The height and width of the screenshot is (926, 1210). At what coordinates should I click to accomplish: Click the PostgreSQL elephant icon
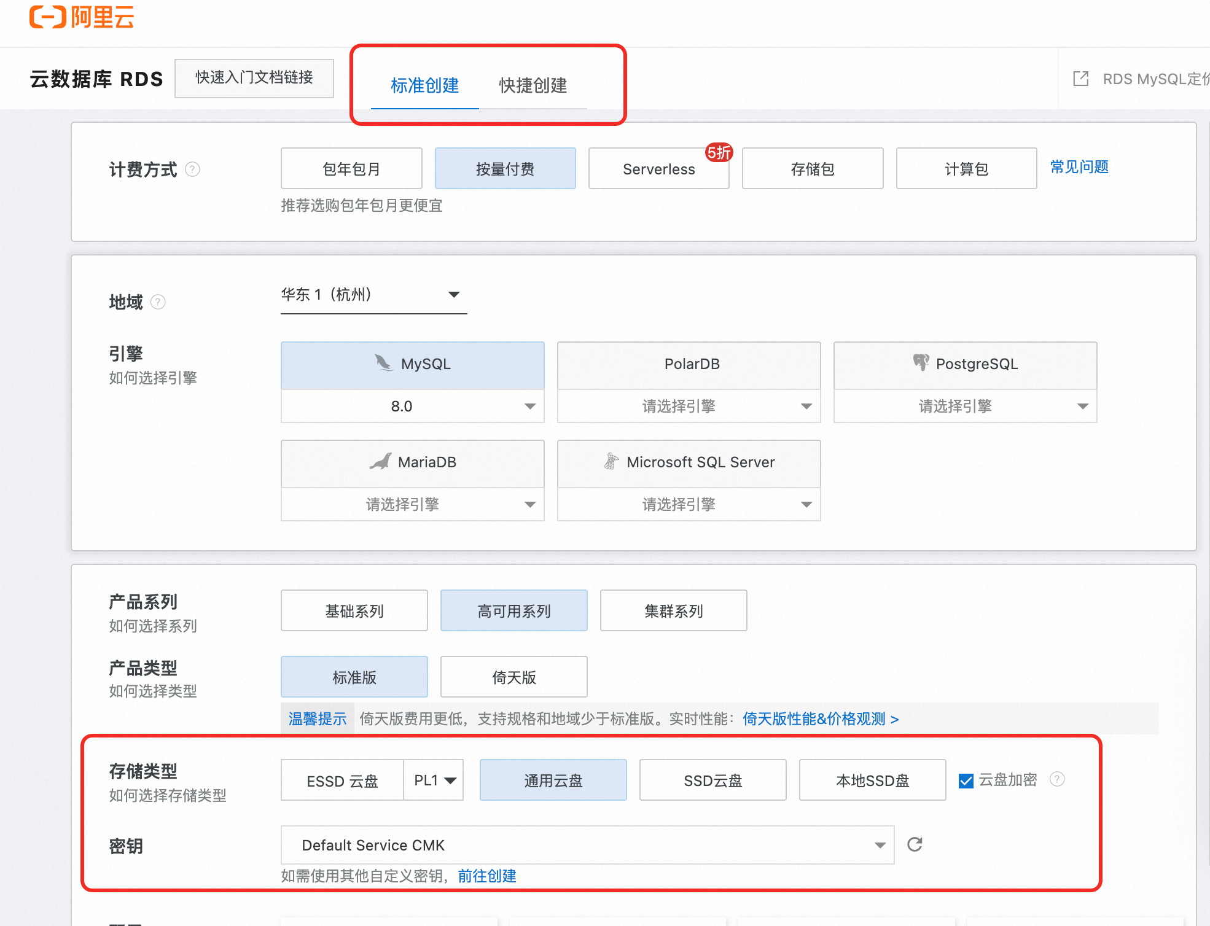tap(921, 362)
